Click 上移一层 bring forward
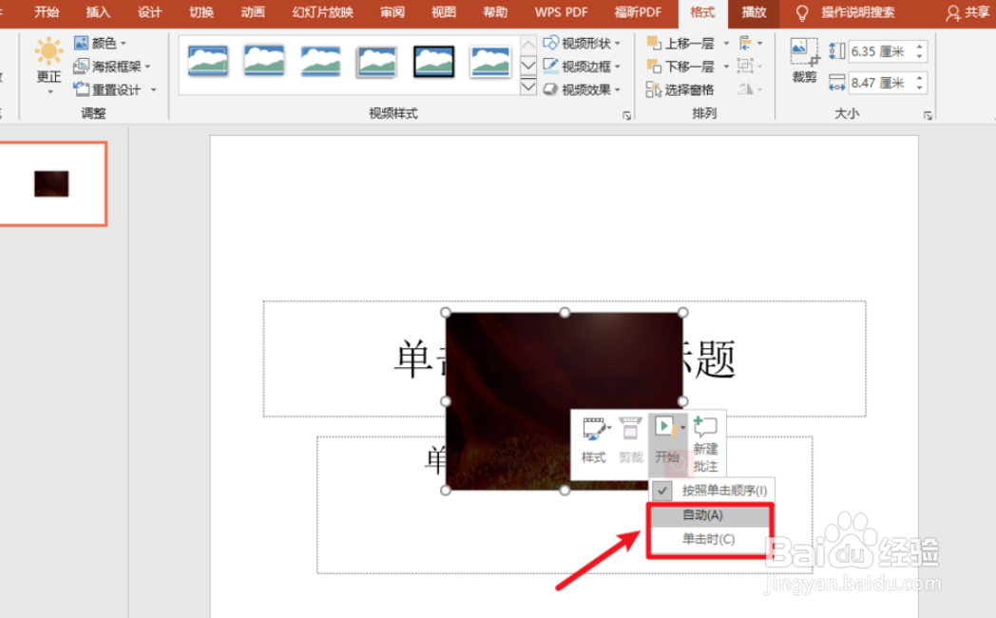996x618 pixels. click(680, 43)
